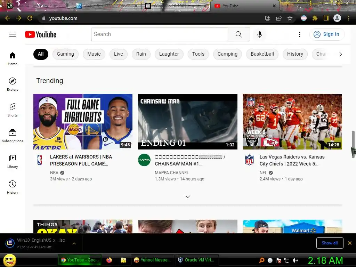Open the Walmart video thumbnail
356x267 pixels.
[x=292, y=226]
